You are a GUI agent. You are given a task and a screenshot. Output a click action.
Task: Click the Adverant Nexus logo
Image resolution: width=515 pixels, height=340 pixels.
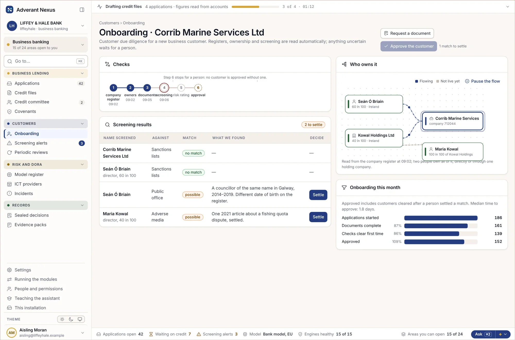click(x=10, y=10)
